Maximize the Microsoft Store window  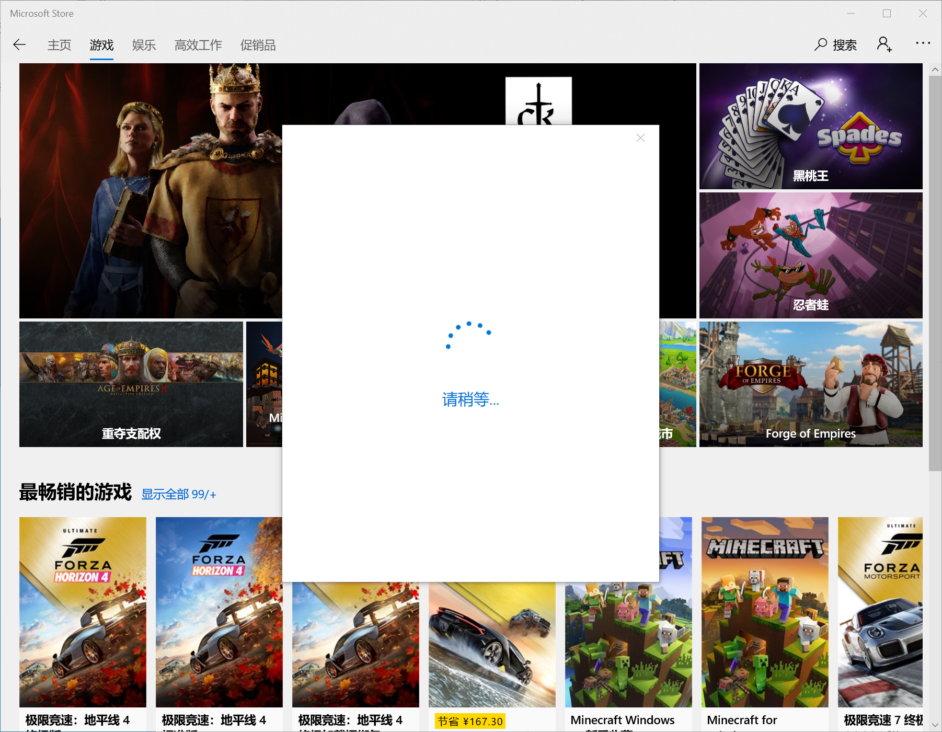point(887,14)
